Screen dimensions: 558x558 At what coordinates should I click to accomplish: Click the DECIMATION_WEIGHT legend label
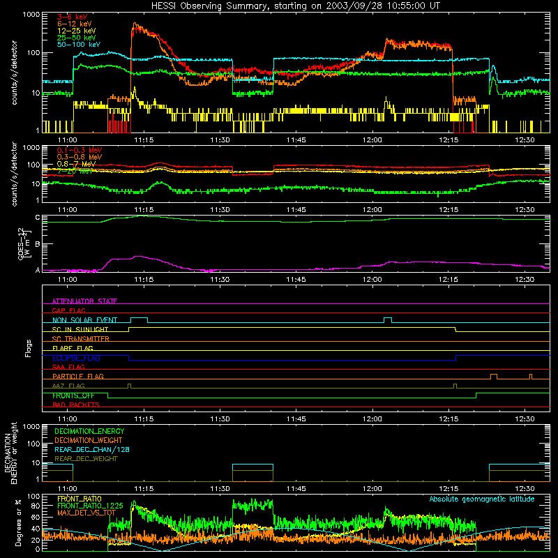88,440
